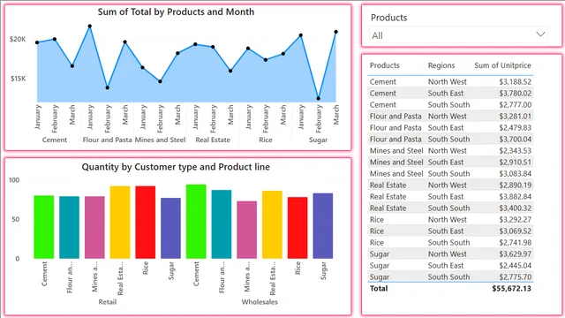Click the Retail Cement green bar

click(x=44, y=227)
